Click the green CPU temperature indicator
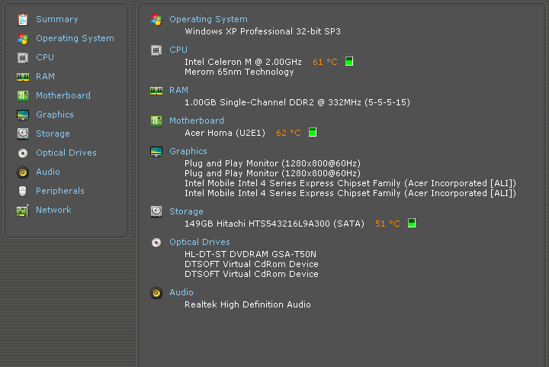549x367 pixels. pos(349,61)
